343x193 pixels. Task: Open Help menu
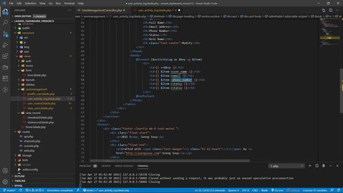click(x=81, y=3)
